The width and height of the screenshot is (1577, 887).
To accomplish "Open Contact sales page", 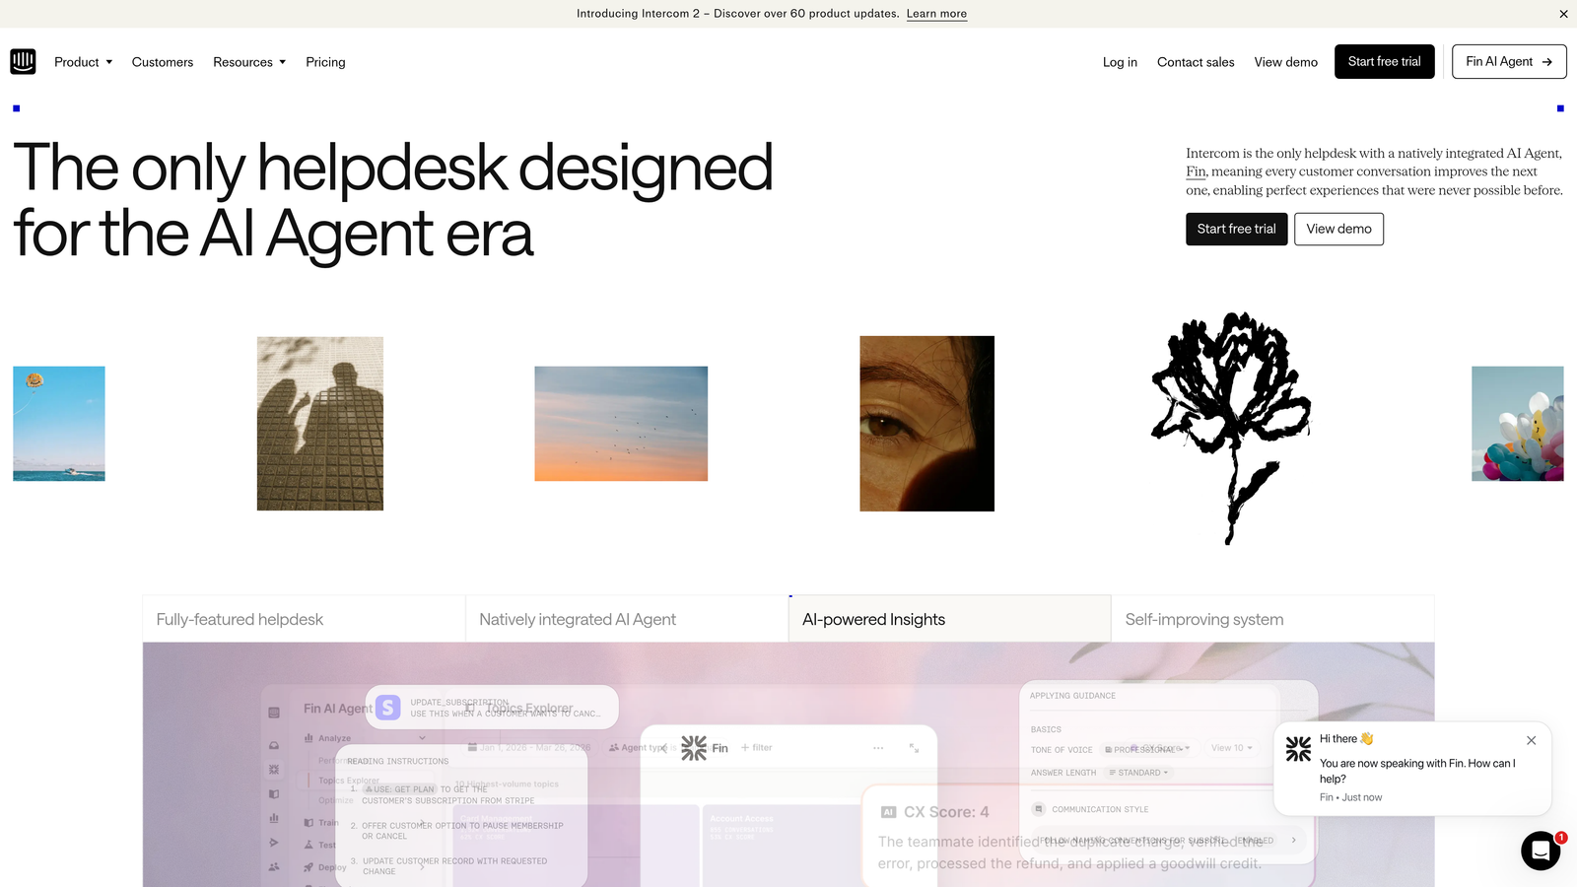I will pos(1196,62).
